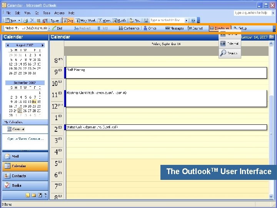Open phone toolbar options at far right
Image resolution: width=277 pixels, height=208 pixels.
click(274, 29)
